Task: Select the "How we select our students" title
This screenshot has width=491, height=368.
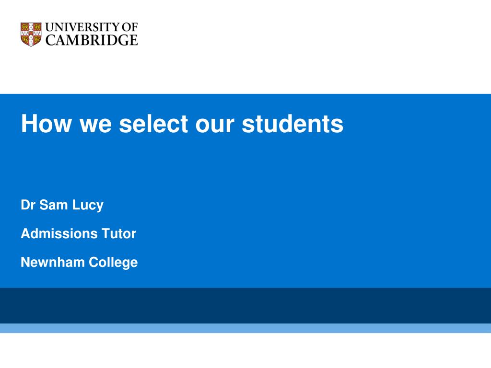Action: tap(182, 124)
